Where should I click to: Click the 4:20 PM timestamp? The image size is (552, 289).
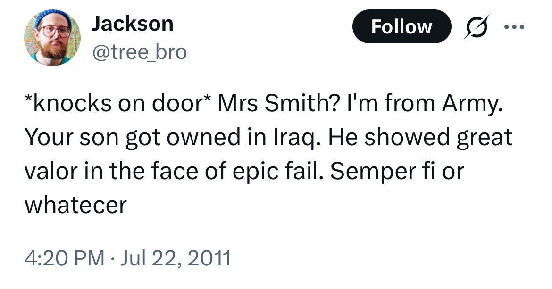pos(65,258)
